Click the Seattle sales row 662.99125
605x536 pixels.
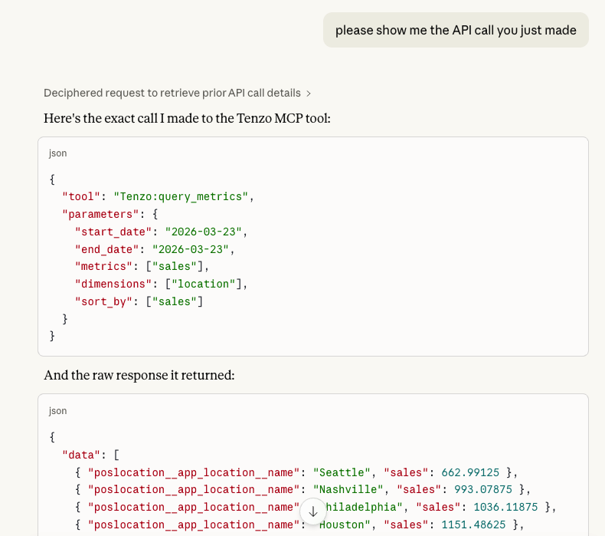click(296, 472)
